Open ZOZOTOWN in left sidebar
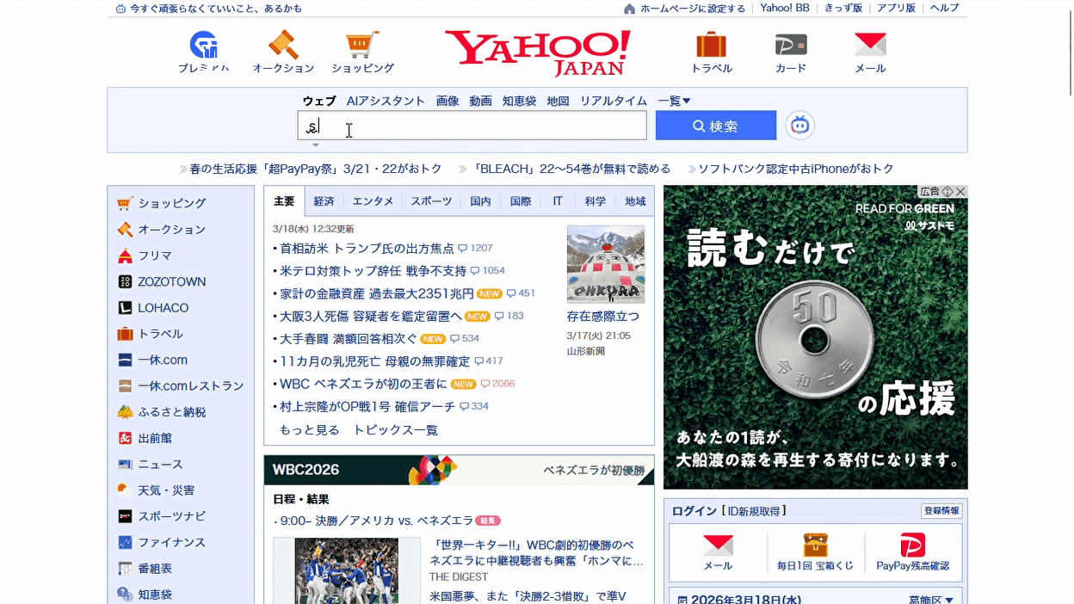 point(162,281)
